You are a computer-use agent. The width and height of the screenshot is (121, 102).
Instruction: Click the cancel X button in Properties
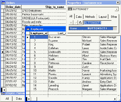click(x=71, y=23)
